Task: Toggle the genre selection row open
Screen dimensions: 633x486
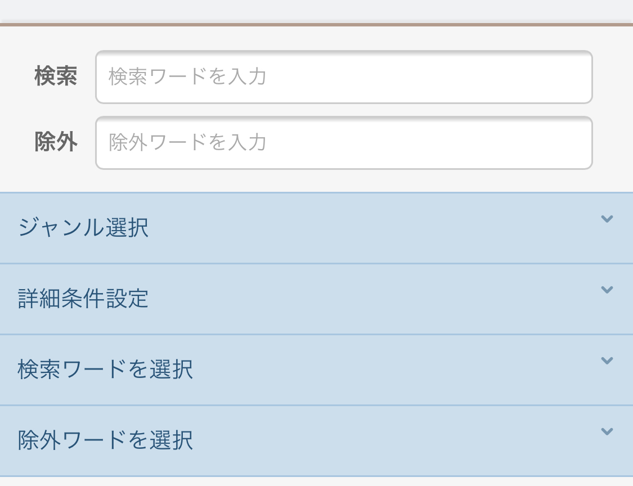Action: pyautogui.click(x=316, y=228)
